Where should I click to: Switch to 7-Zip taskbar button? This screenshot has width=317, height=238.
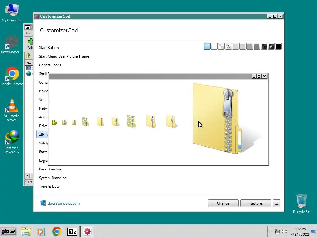pyautogui.click(x=72, y=231)
